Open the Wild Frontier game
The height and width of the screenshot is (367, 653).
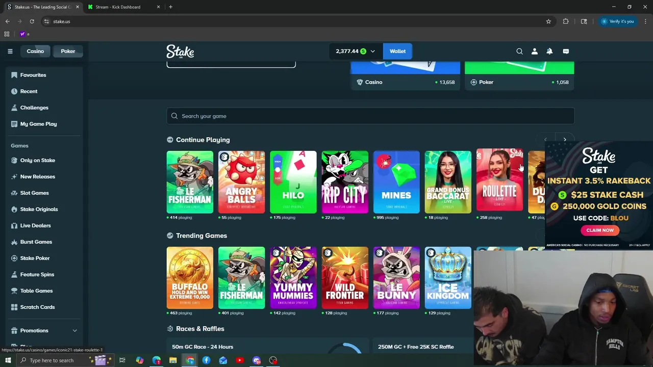click(345, 278)
